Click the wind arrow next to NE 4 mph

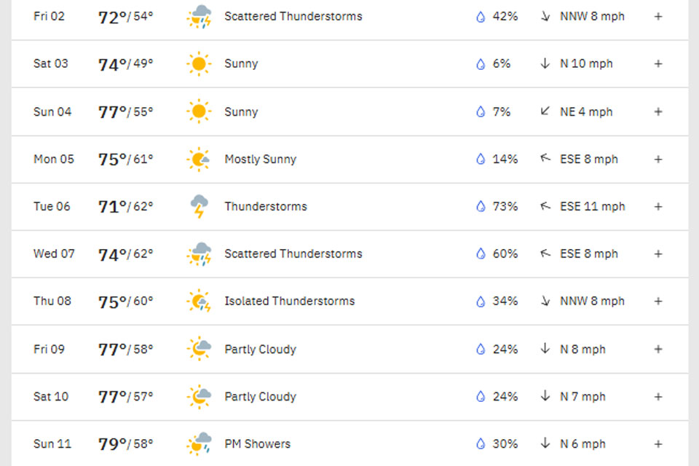pyautogui.click(x=545, y=111)
